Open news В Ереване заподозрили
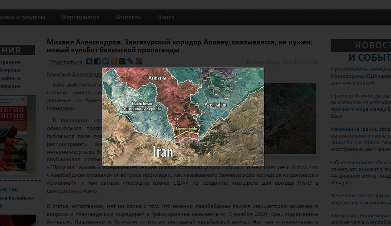Screen dimensions: 391x226 click(x=361, y=199)
